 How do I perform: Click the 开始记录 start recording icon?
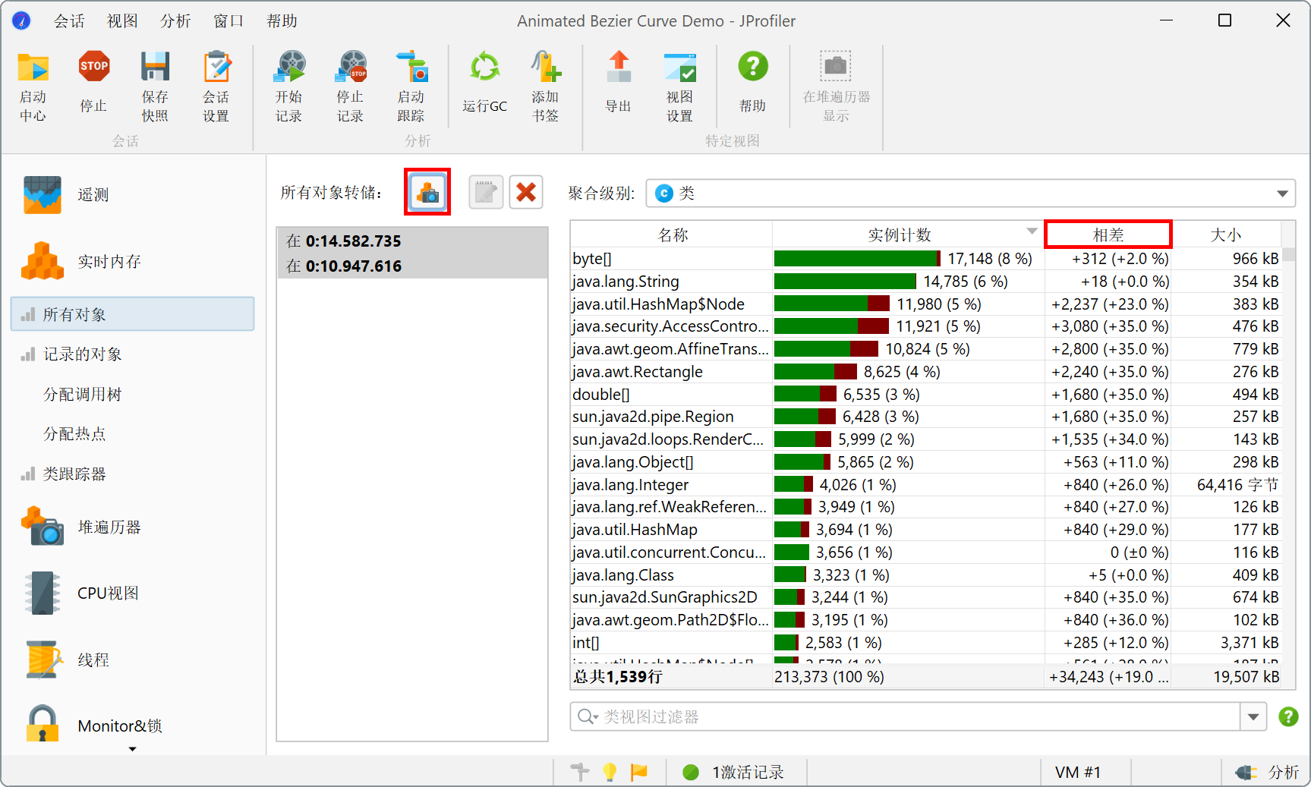pos(289,67)
